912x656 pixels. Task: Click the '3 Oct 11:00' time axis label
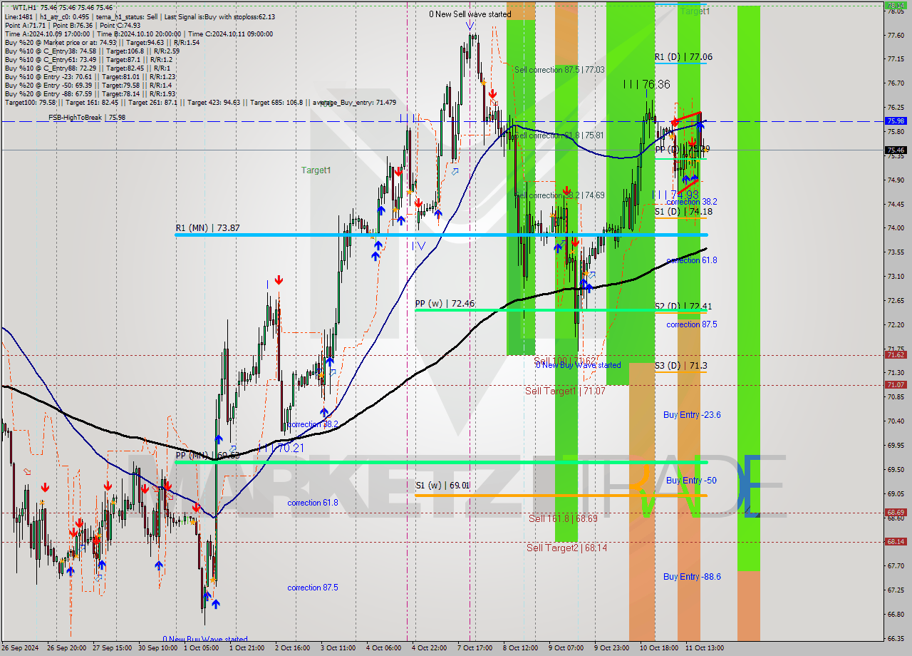pyautogui.click(x=338, y=648)
